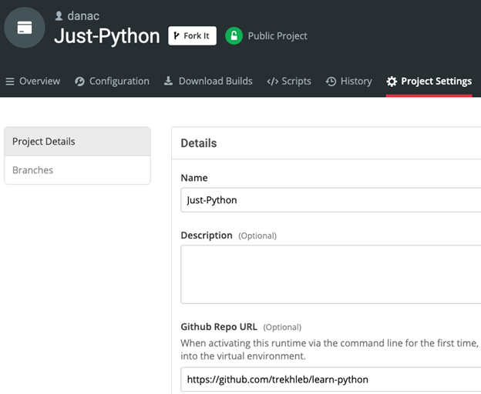
Task: Open the Overview tab
Action: (x=33, y=81)
